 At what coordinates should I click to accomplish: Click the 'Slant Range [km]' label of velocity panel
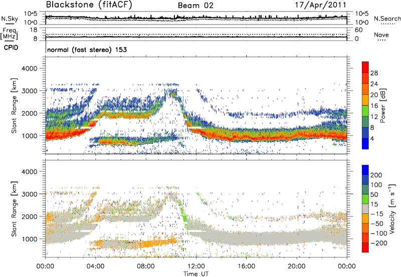click(x=14, y=209)
